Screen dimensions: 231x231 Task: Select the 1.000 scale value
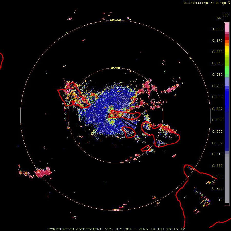pos(217,29)
